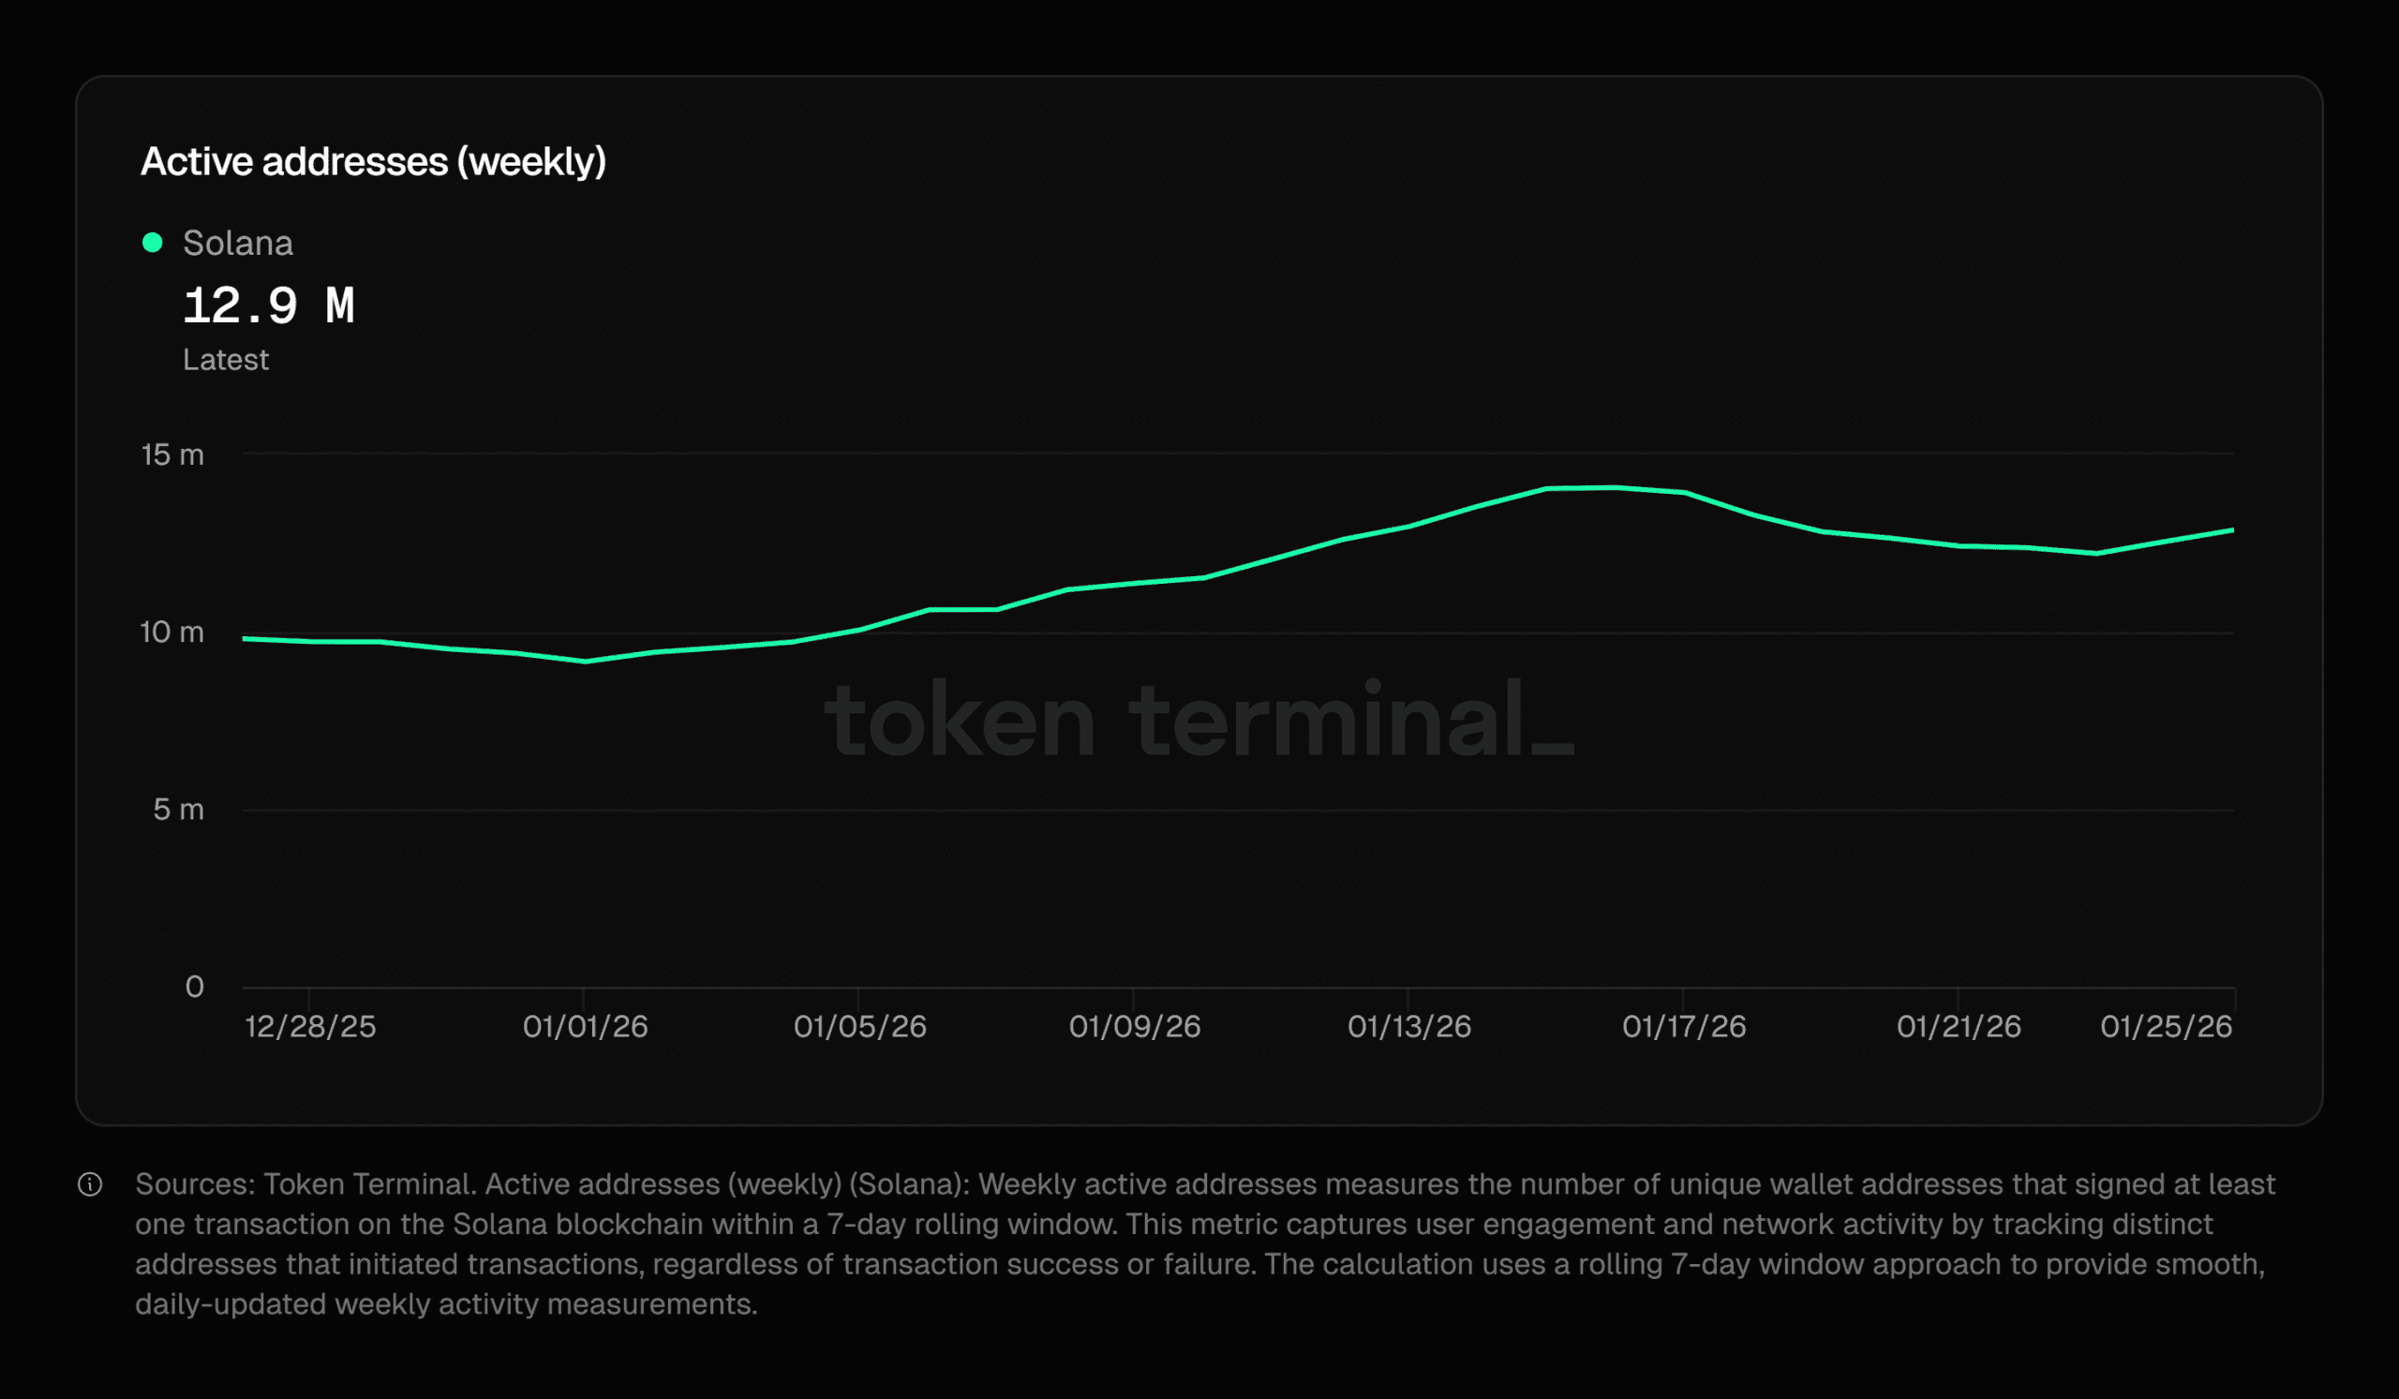Click the chart title Active addresses (weekly)
Image resolution: width=2399 pixels, height=1399 pixels.
[373, 162]
